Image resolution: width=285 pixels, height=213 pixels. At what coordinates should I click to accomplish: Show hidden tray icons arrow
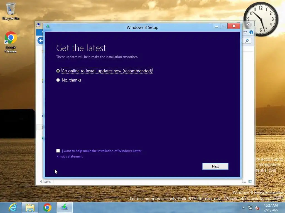pyautogui.click(x=243, y=208)
